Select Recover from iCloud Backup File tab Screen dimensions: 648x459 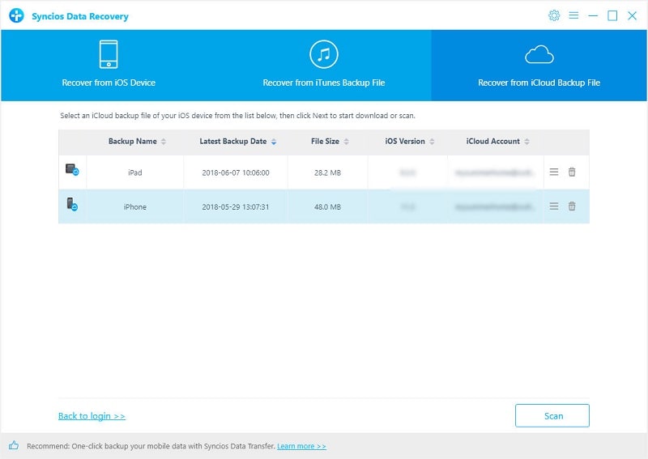coord(539,66)
